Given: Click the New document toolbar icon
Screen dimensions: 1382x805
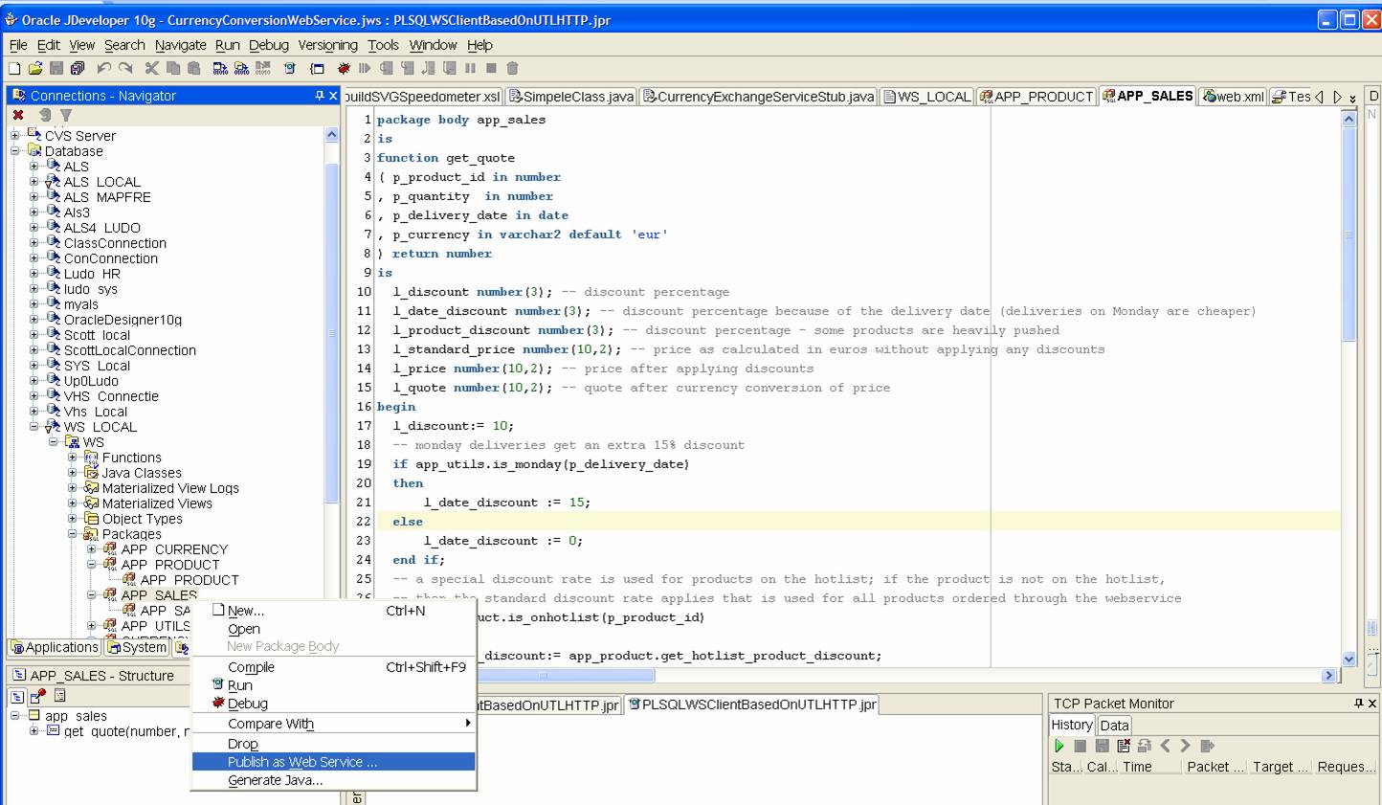Looking at the screenshot, I should click(14, 68).
